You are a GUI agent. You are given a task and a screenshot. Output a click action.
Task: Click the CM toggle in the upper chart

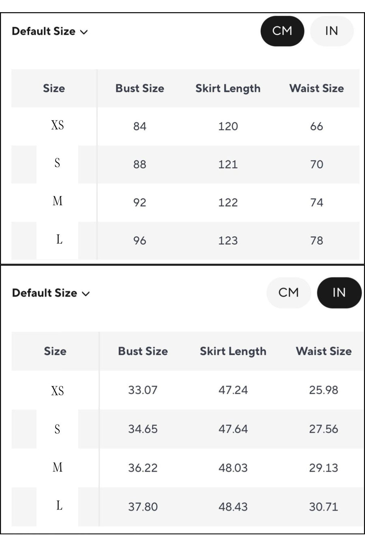282,31
